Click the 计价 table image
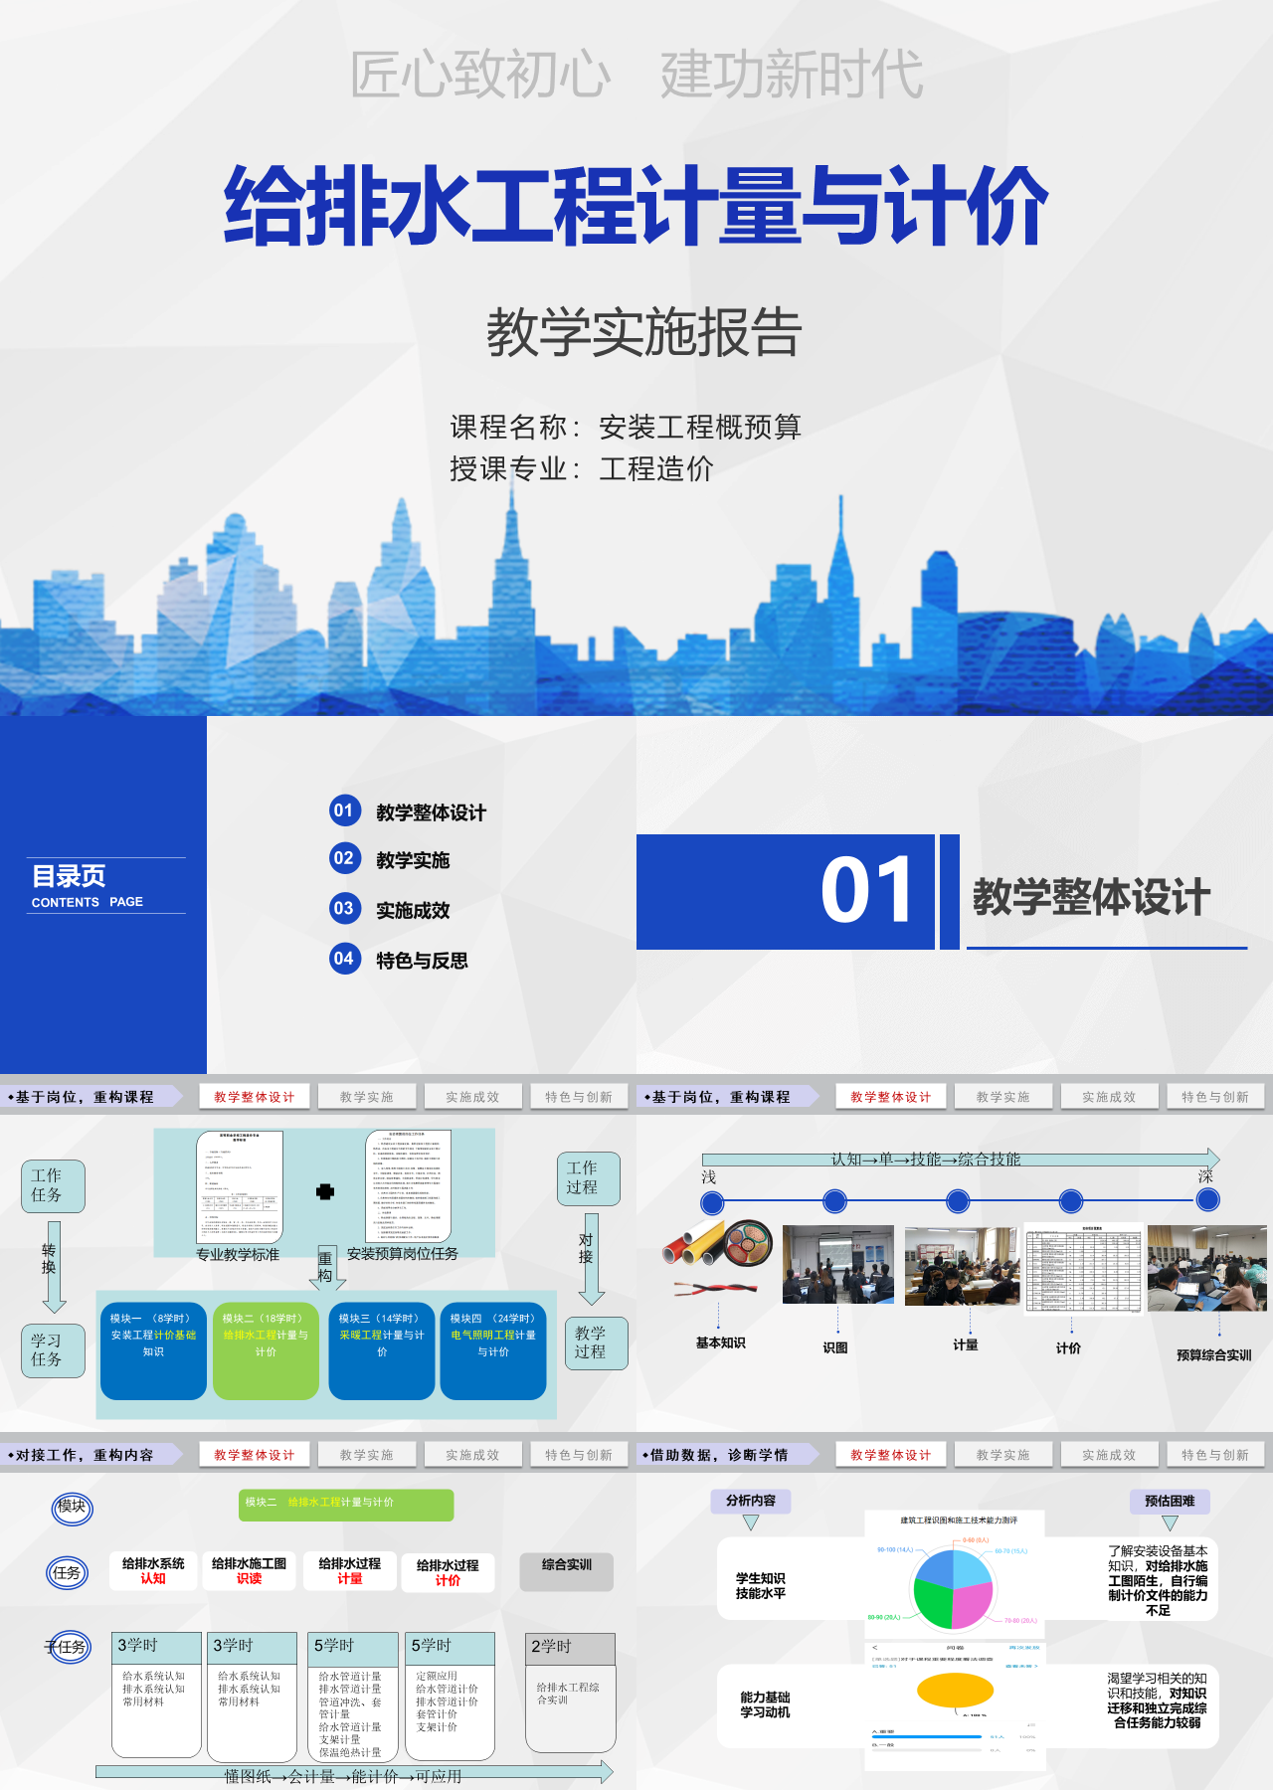This screenshot has height=1790, width=1273. (x=1084, y=1269)
